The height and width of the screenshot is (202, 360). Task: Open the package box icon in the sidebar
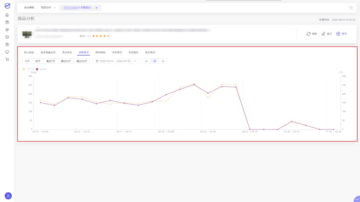(7, 45)
